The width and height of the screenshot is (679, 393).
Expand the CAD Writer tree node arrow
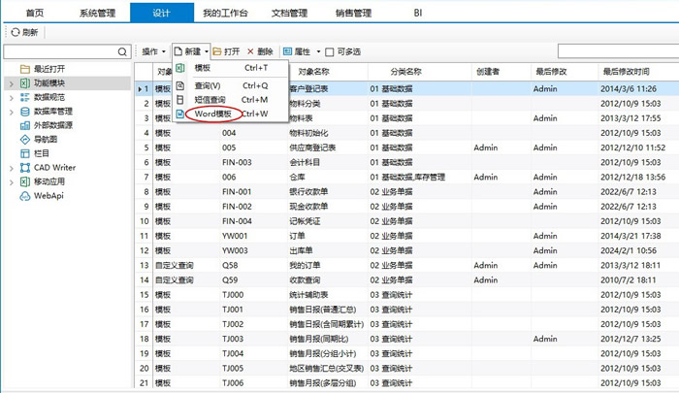click(11, 168)
